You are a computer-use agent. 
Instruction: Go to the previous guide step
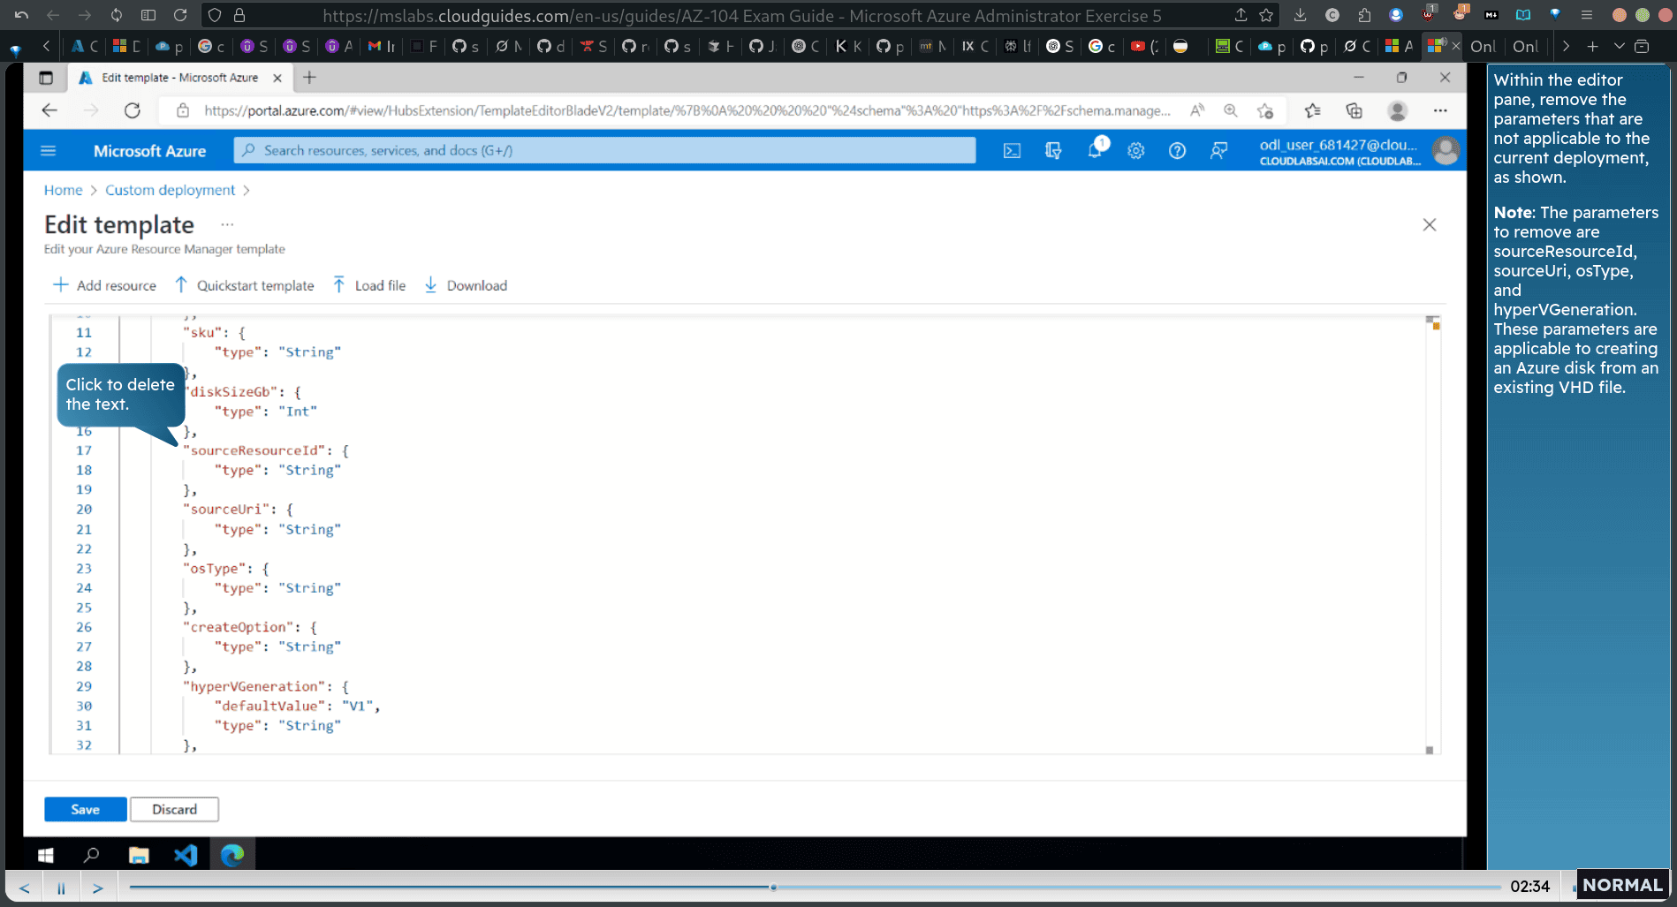pos(25,888)
